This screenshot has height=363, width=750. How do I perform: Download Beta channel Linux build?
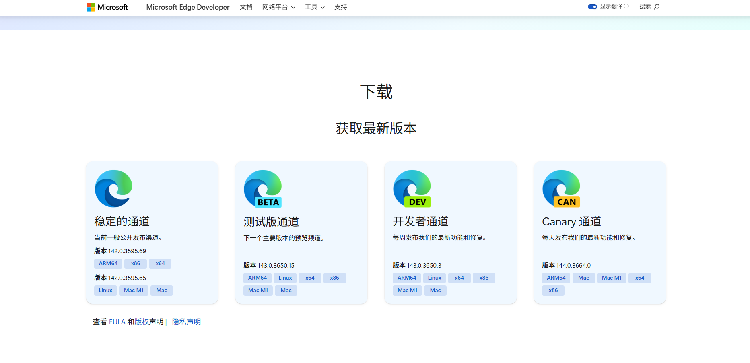pyautogui.click(x=285, y=278)
